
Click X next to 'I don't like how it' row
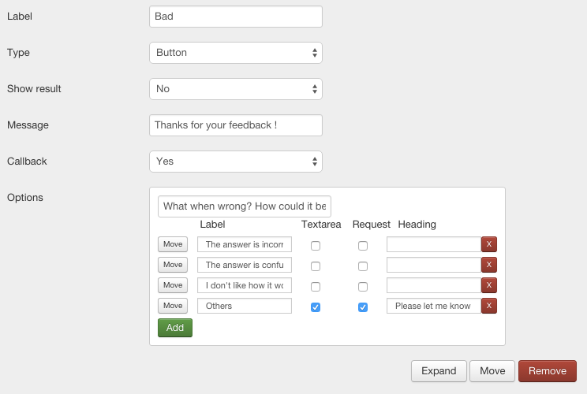pos(489,285)
